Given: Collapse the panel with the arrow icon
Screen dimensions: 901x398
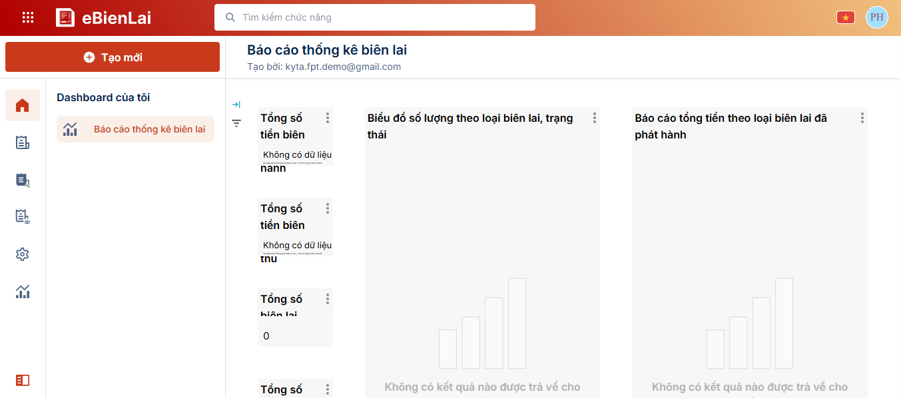Looking at the screenshot, I should [x=236, y=104].
